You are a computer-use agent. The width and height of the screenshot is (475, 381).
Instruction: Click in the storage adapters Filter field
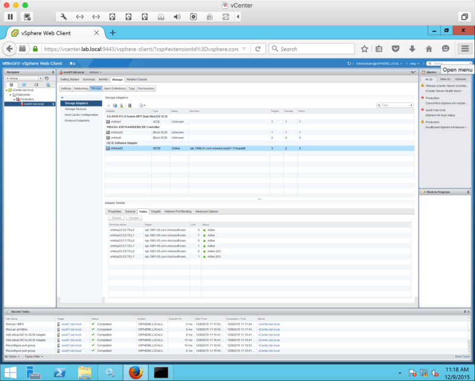(x=397, y=105)
